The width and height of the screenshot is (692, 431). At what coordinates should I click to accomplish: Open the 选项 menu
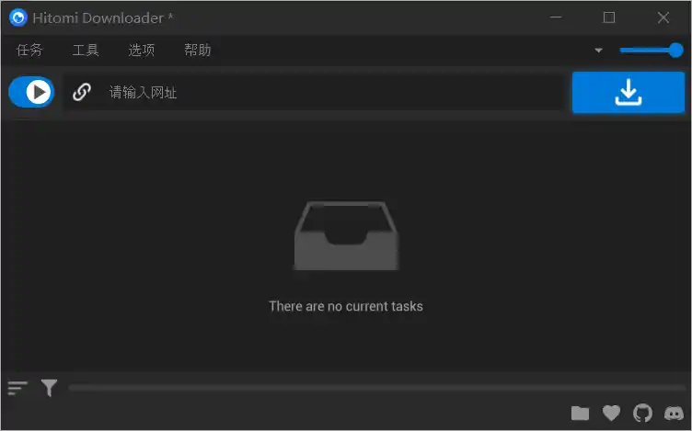tap(141, 51)
